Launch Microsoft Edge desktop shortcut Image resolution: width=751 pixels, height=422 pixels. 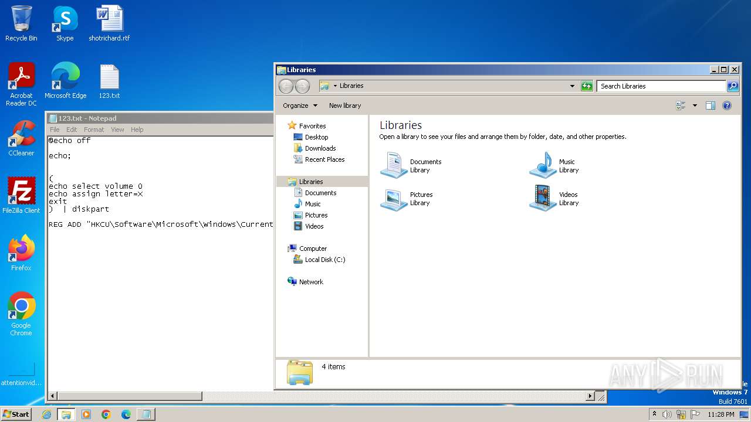pos(65,81)
